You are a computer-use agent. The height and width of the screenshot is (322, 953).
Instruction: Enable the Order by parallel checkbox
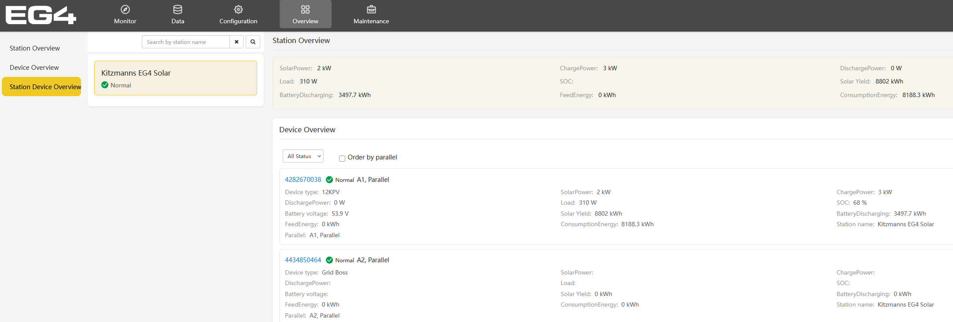pos(342,158)
